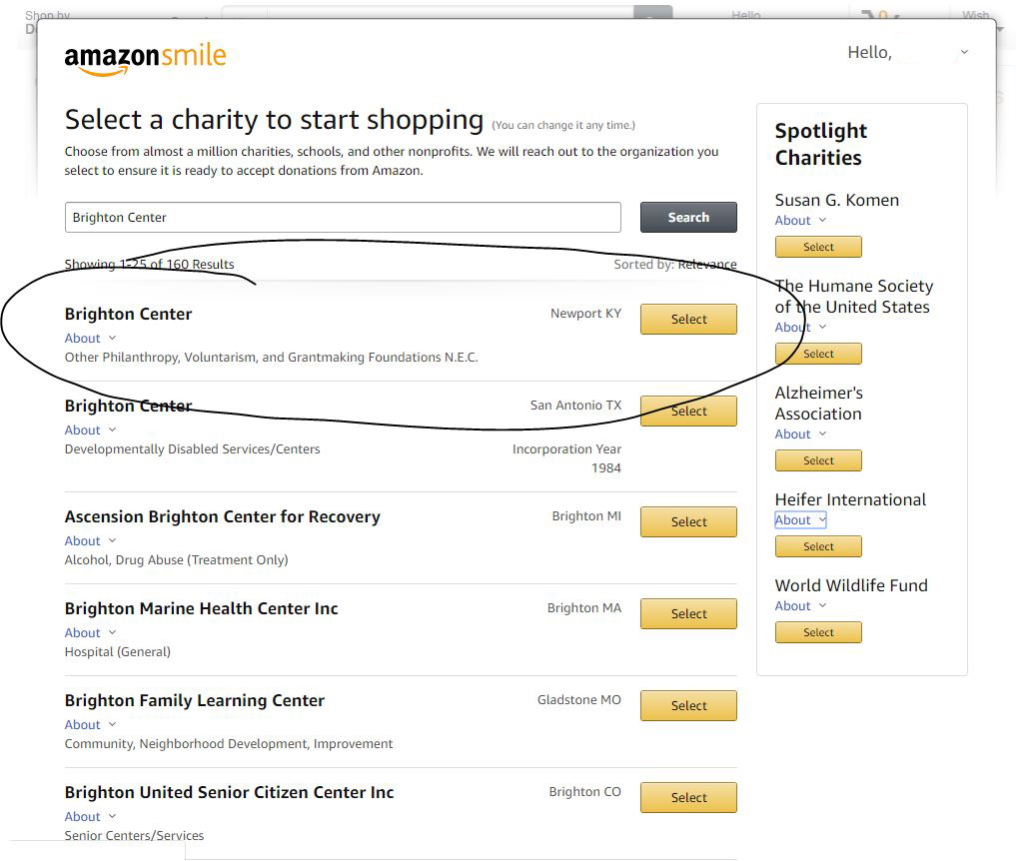Select The Humane Society spotlight charity
This screenshot has width=1016, height=861.
pos(818,355)
